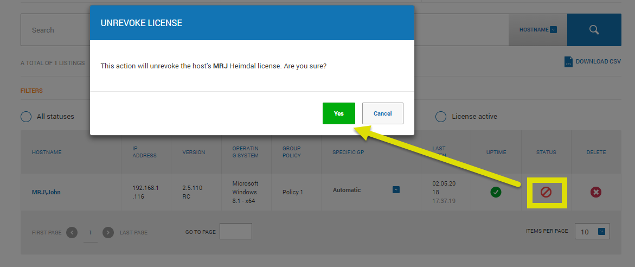Go to next page arrow
This screenshot has width=635, height=267.
108,233
